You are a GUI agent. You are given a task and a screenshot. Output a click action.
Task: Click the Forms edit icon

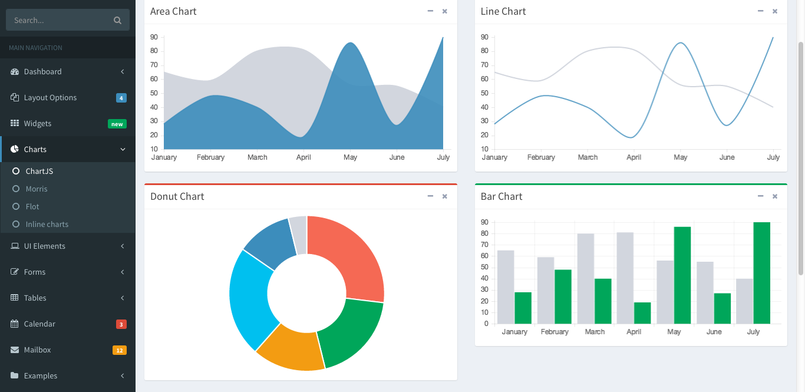15,272
